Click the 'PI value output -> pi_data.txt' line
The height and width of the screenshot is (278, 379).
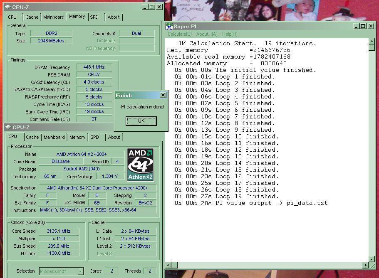[x=251, y=203]
